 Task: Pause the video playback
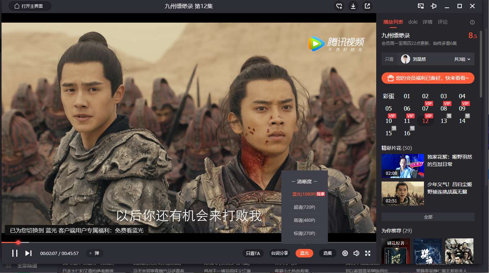point(15,253)
